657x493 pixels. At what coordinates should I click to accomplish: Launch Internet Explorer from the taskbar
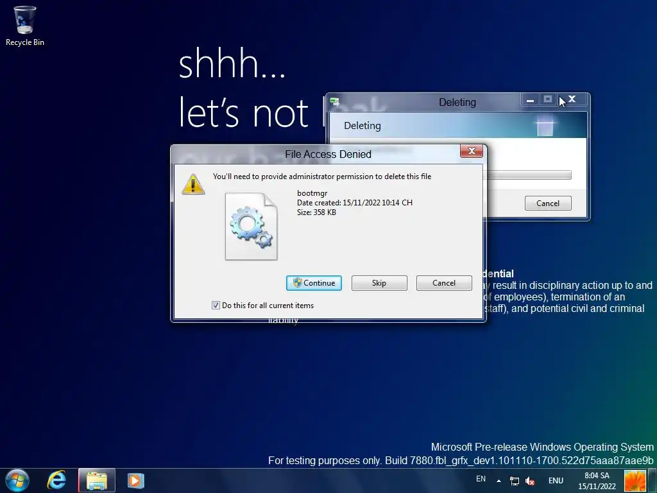tap(56, 480)
